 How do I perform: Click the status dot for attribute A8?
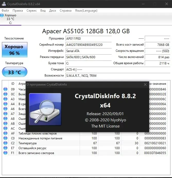click(x=5, y=118)
